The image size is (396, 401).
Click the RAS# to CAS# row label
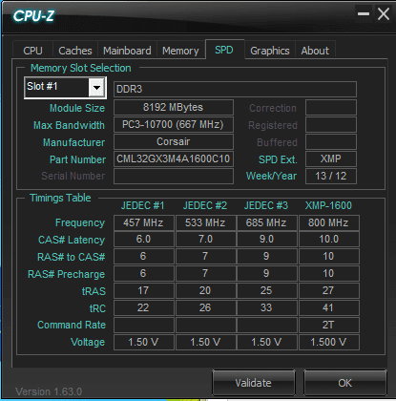click(x=72, y=257)
